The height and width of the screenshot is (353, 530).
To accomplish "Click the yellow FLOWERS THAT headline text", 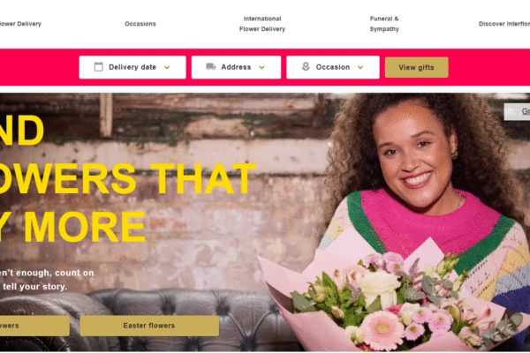I will [x=127, y=179].
